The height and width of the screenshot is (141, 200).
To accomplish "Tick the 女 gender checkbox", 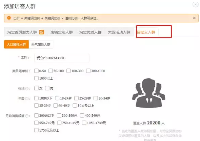I will [36, 88].
